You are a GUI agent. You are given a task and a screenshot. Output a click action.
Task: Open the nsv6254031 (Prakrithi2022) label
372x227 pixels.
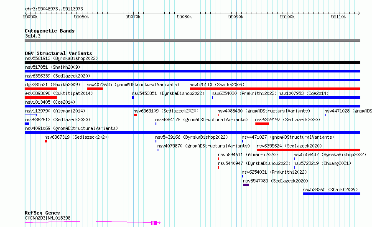tap(274, 172)
